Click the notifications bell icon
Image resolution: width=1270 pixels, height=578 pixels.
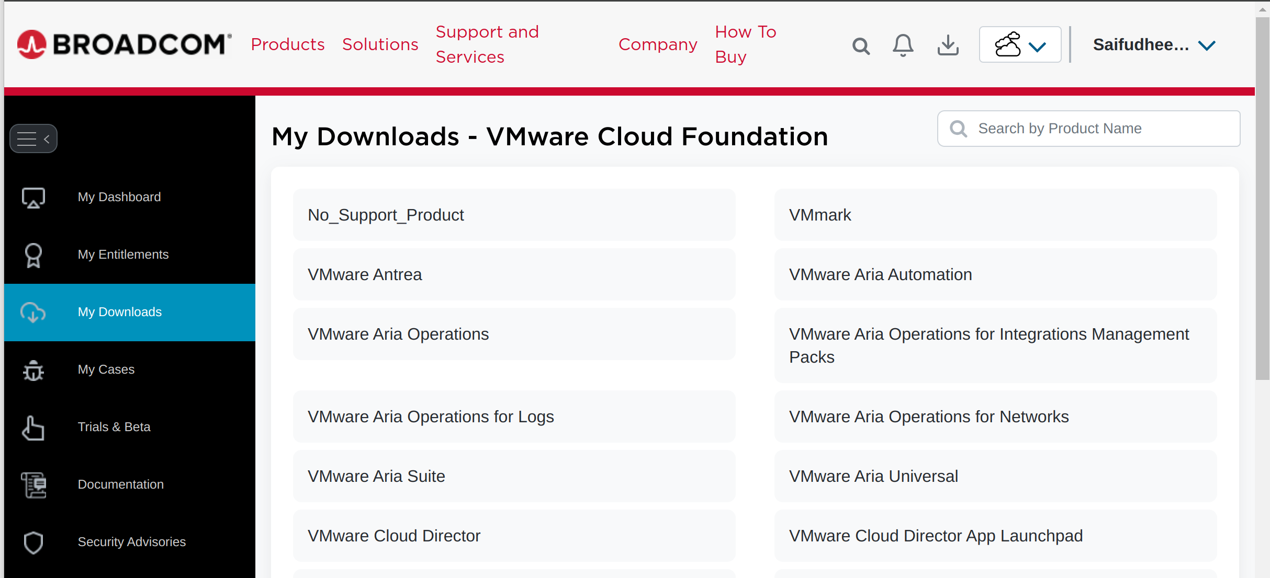(903, 45)
